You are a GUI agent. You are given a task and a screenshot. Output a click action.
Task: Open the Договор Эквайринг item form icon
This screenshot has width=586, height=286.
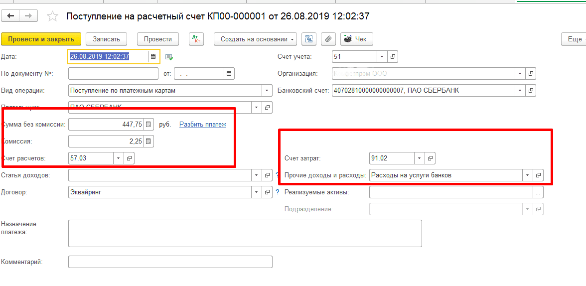[x=267, y=192]
